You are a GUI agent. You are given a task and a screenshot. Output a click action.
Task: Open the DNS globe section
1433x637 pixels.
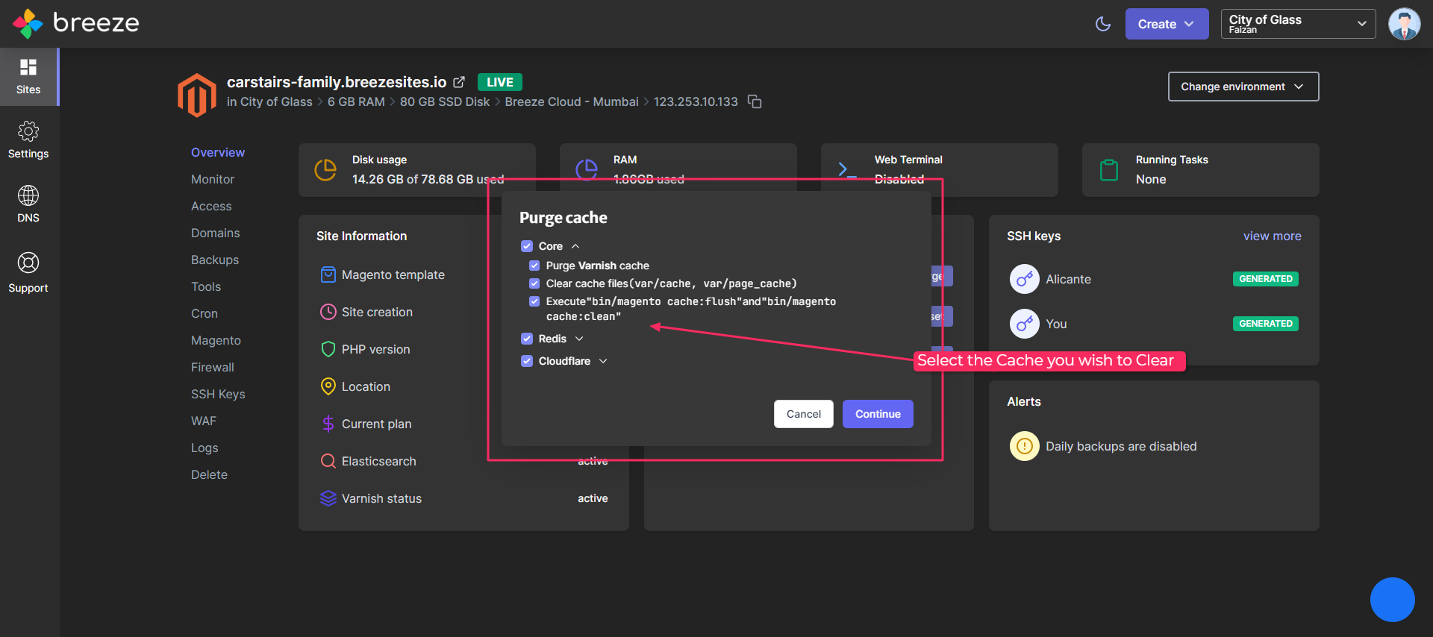(x=28, y=204)
